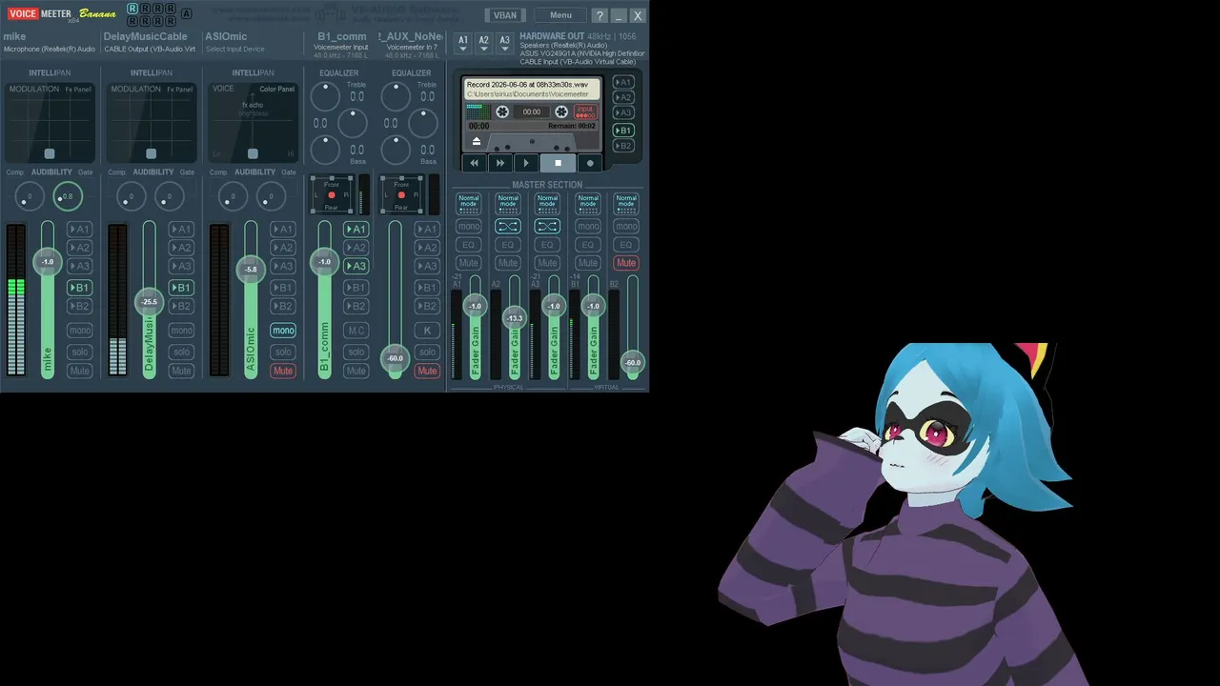1220x686 pixels.
Task: Fast-forward the cassette recorder
Action: coord(499,163)
